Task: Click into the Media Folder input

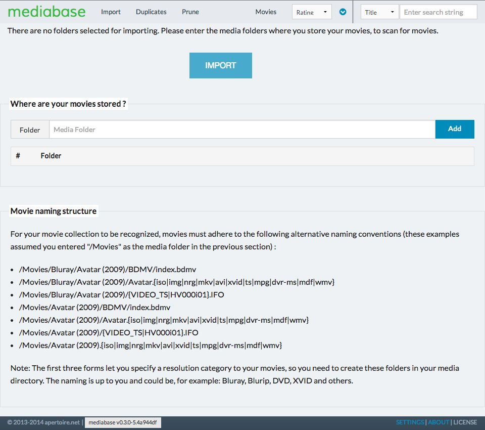Action: pos(242,130)
